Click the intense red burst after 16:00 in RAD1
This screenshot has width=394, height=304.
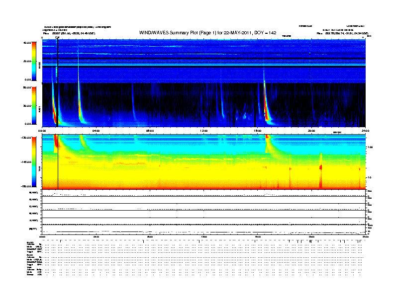pos(266,105)
